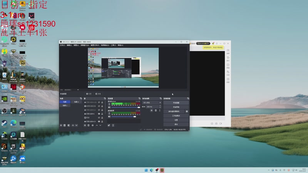Screen dimensions: 308x173
Task: Hide the 文本 (GDI+) source
Action: point(99,114)
